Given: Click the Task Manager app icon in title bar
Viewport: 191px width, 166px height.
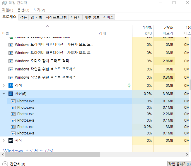Looking at the screenshot, I should (5, 3).
